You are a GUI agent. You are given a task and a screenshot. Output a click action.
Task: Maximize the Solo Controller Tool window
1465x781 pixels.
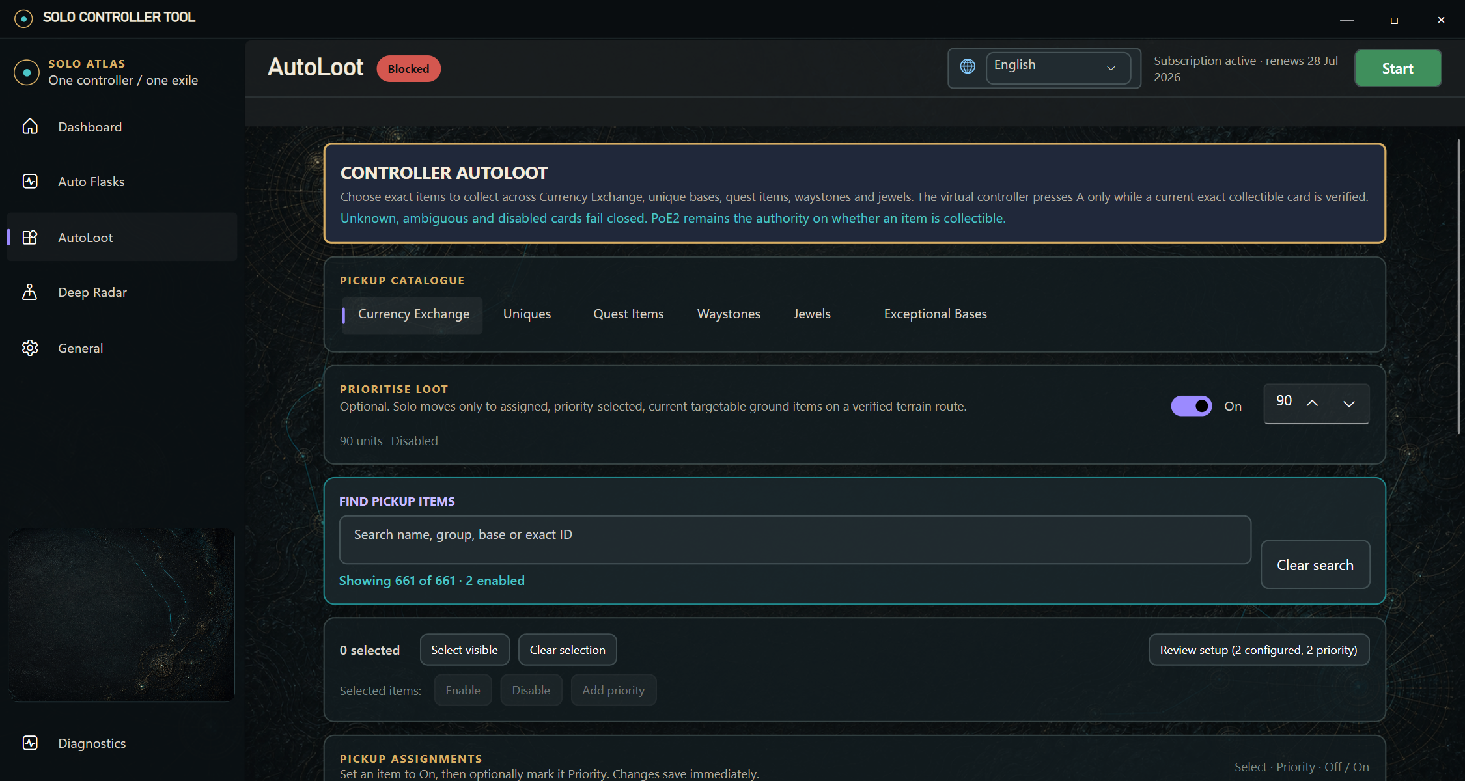click(x=1394, y=20)
